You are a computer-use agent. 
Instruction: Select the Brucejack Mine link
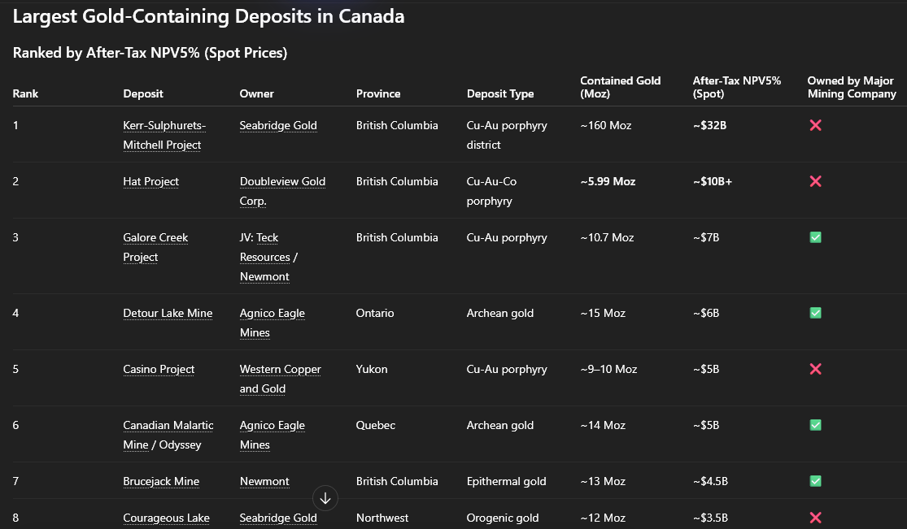click(161, 481)
